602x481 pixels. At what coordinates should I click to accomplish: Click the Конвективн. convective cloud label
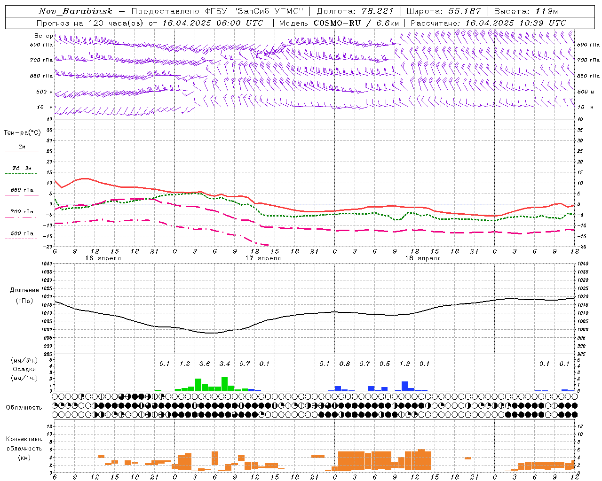tap(24, 439)
